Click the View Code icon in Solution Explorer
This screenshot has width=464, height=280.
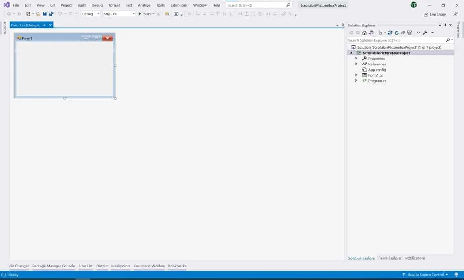pyautogui.click(x=419, y=33)
